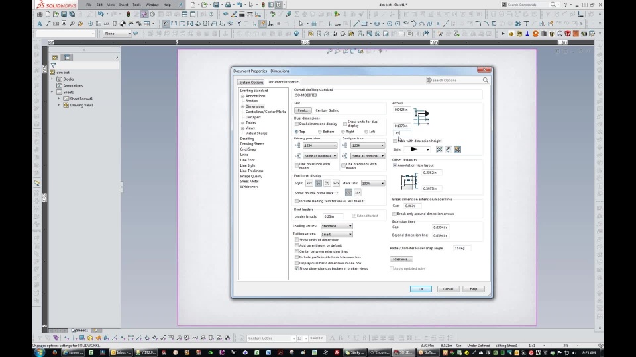
Task: Select the diagonal fraction style icon
Action: 327,183
